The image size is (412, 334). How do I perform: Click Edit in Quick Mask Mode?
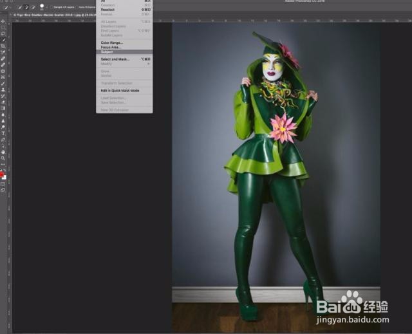[124, 90]
